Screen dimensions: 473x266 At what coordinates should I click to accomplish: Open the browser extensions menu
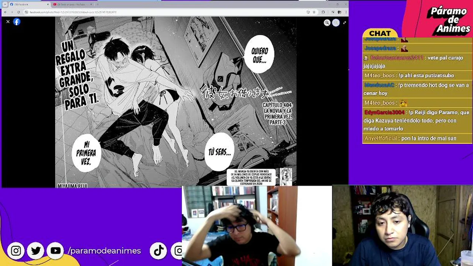(323, 12)
